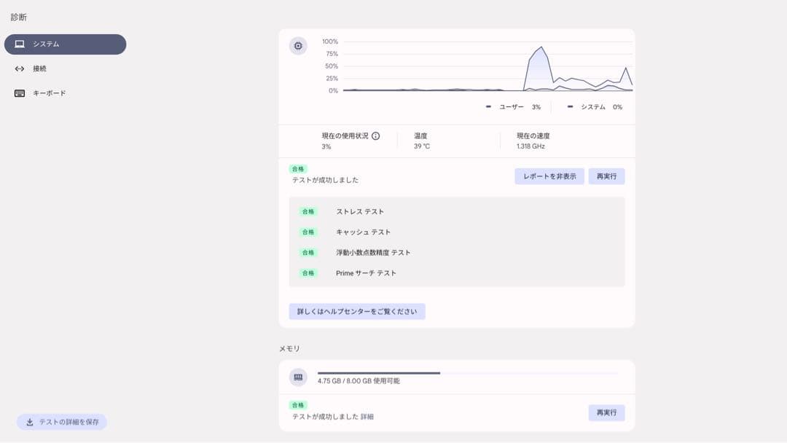Click the laptop icon beside システム
The image size is (787, 443).
(19, 44)
